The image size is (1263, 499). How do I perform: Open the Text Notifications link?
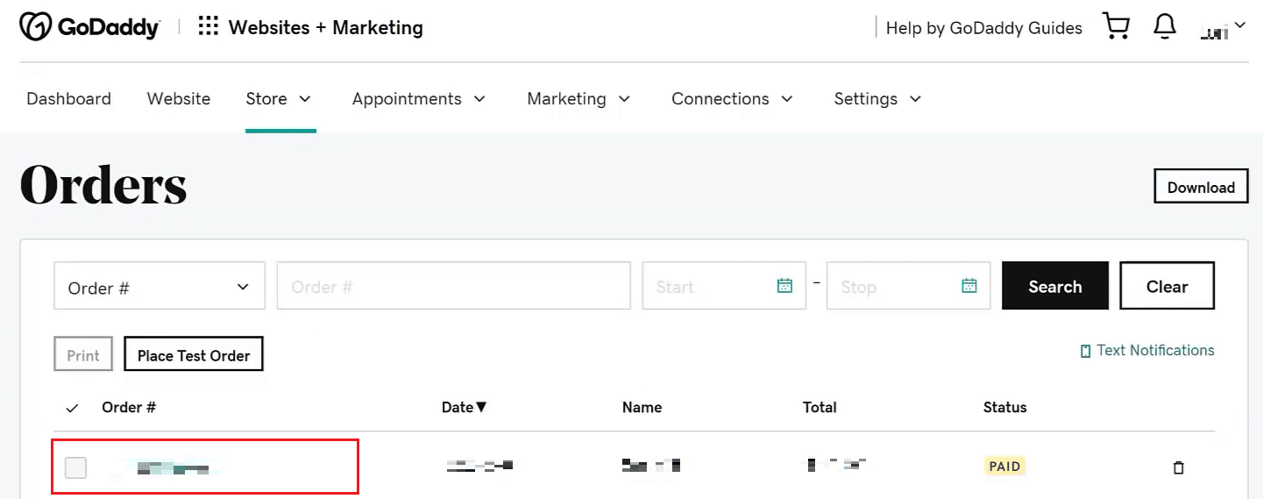pos(1147,351)
